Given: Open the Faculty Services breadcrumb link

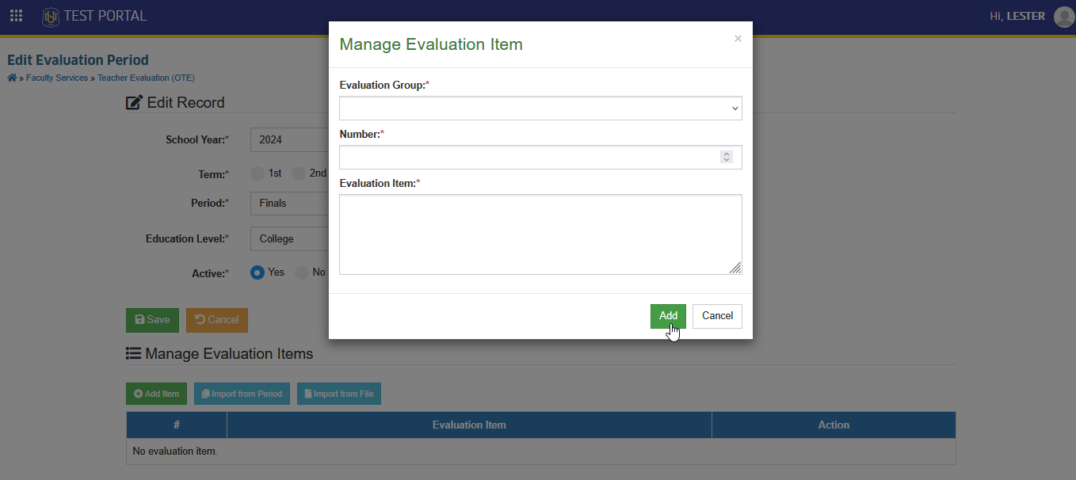Looking at the screenshot, I should coord(57,78).
